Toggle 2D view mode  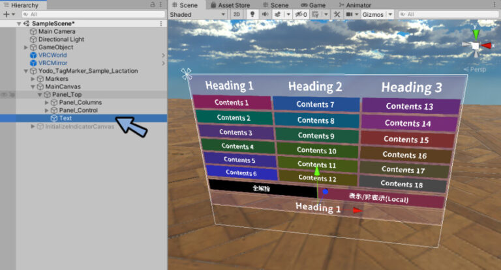[236, 14]
